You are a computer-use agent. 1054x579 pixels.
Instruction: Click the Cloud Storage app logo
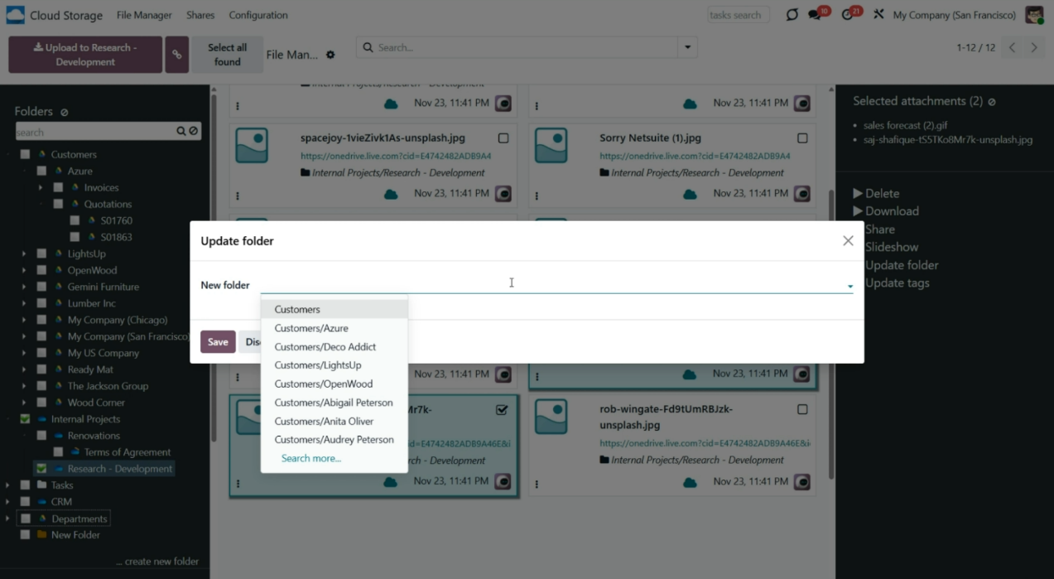[x=15, y=15]
